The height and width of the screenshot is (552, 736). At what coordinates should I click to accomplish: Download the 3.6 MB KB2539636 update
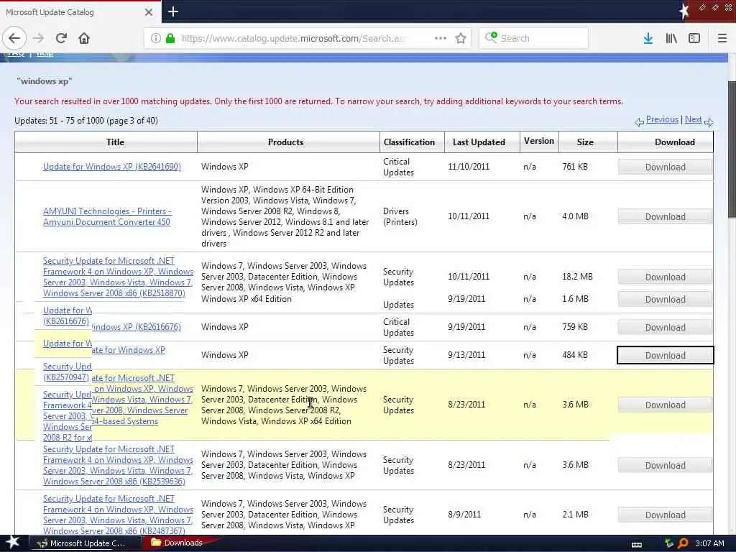click(x=665, y=466)
